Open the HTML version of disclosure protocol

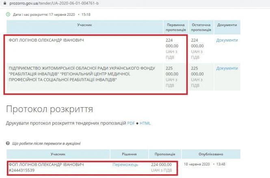[x=145, y=123]
